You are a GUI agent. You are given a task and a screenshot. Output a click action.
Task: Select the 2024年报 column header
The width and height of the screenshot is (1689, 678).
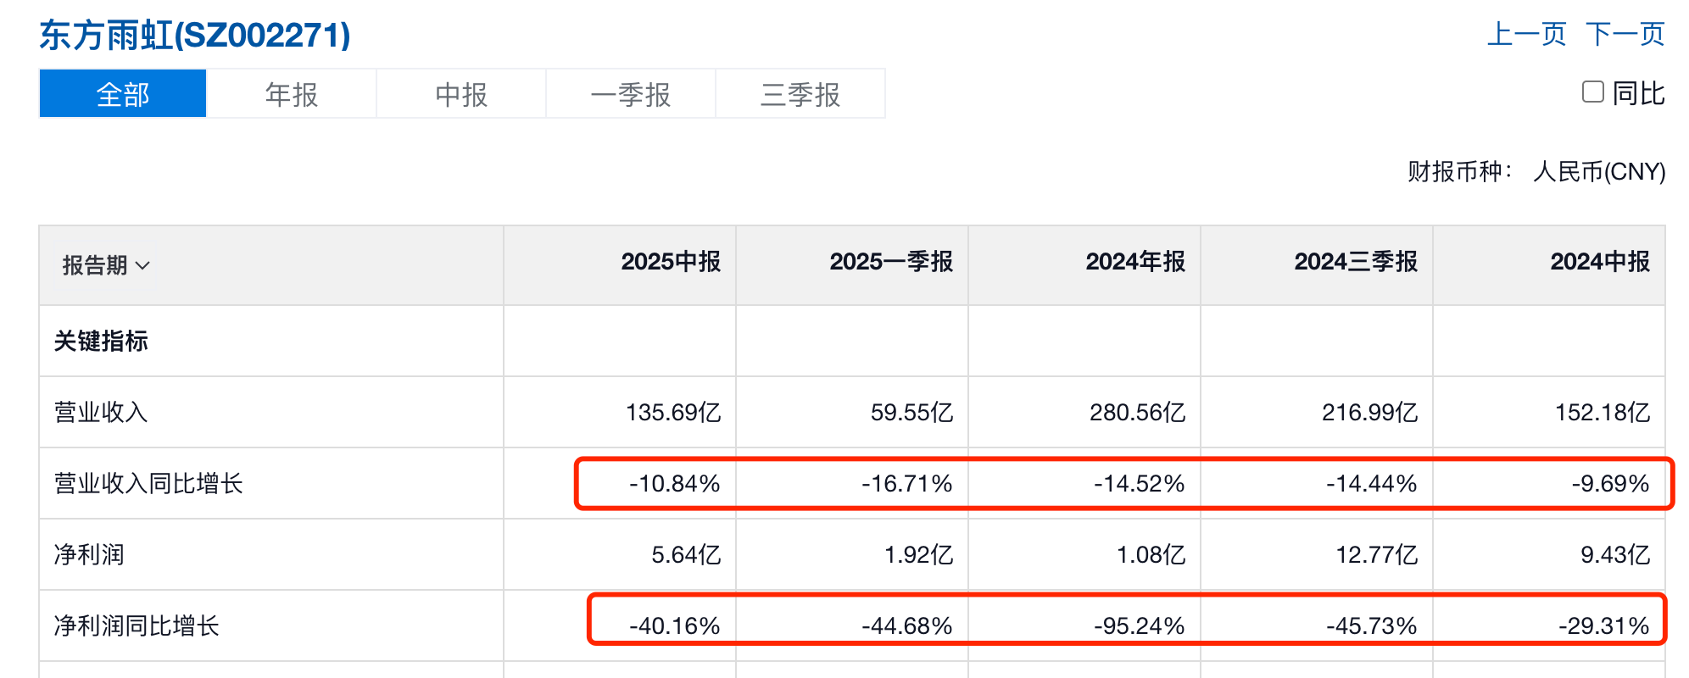point(1134,262)
